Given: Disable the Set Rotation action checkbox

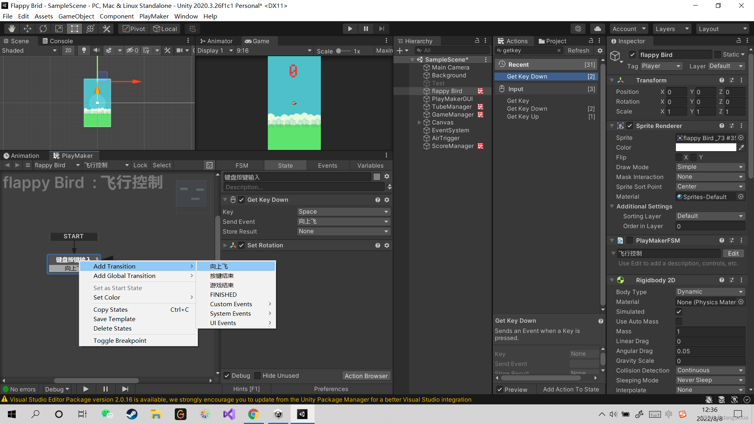Looking at the screenshot, I should (x=242, y=245).
